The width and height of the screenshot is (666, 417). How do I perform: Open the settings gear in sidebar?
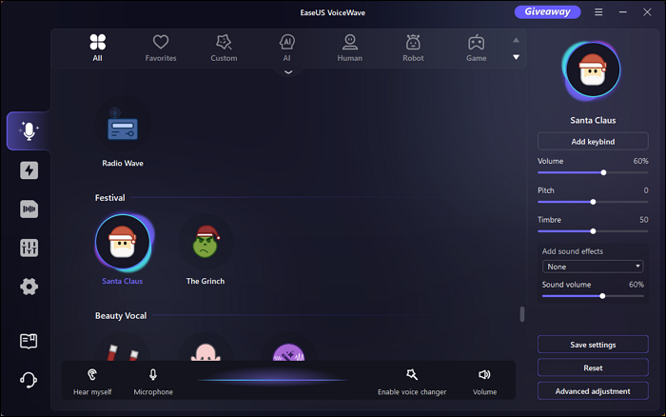[x=29, y=287]
